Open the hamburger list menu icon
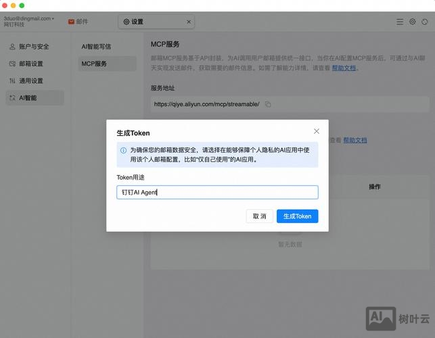Viewport: 435px width, 338px height. 400,22
